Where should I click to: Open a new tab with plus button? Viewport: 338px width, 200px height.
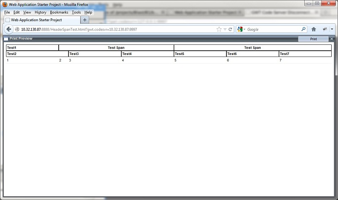coord(85,20)
